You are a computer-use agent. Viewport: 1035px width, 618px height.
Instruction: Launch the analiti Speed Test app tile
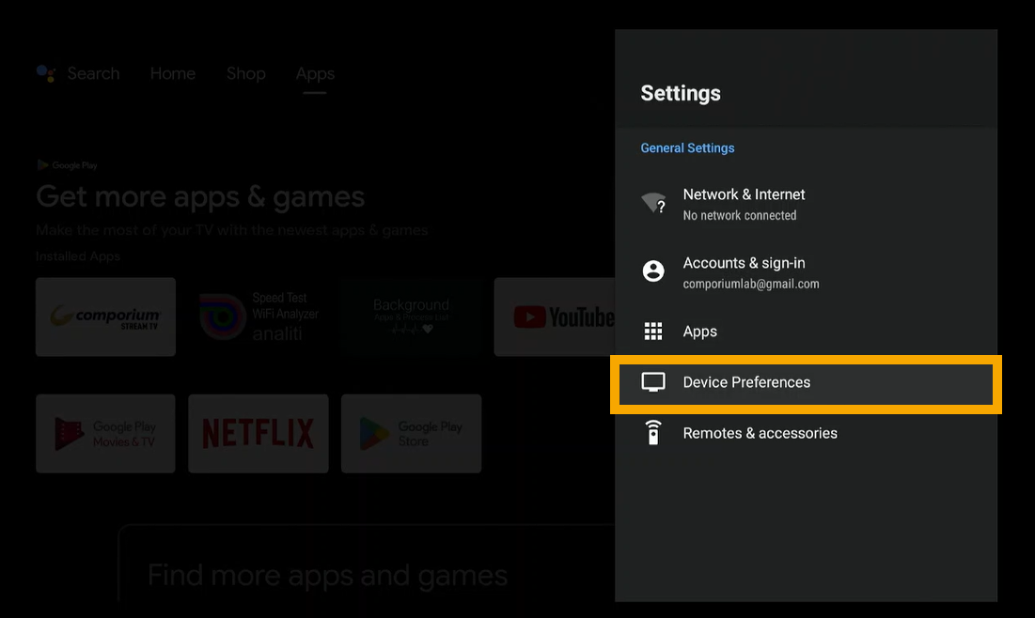click(x=259, y=317)
